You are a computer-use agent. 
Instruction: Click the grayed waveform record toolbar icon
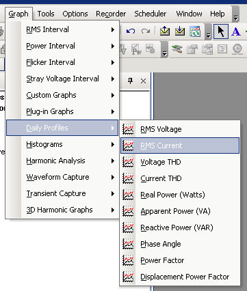[x=151, y=48]
